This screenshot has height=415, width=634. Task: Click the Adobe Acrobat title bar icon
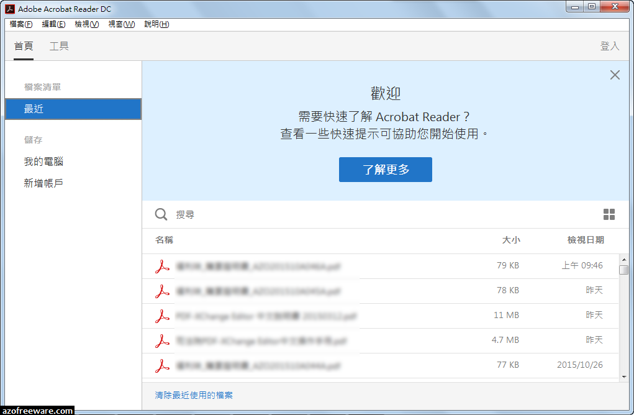coord(10,9)
